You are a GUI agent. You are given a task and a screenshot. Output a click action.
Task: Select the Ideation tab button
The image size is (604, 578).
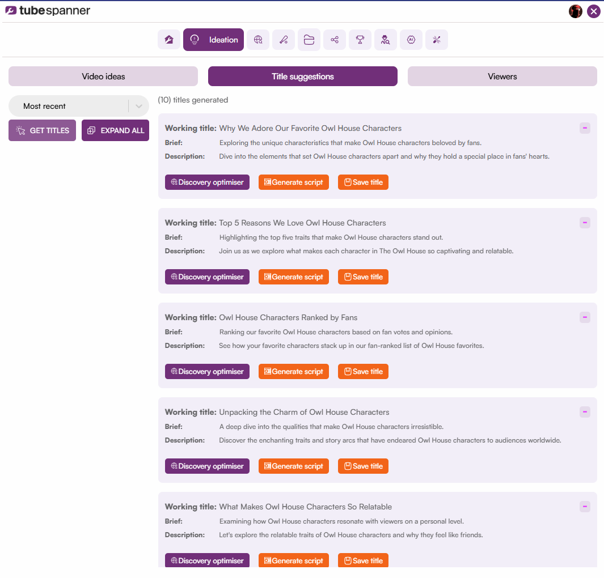pyautogui.click(x=213, y=40)
